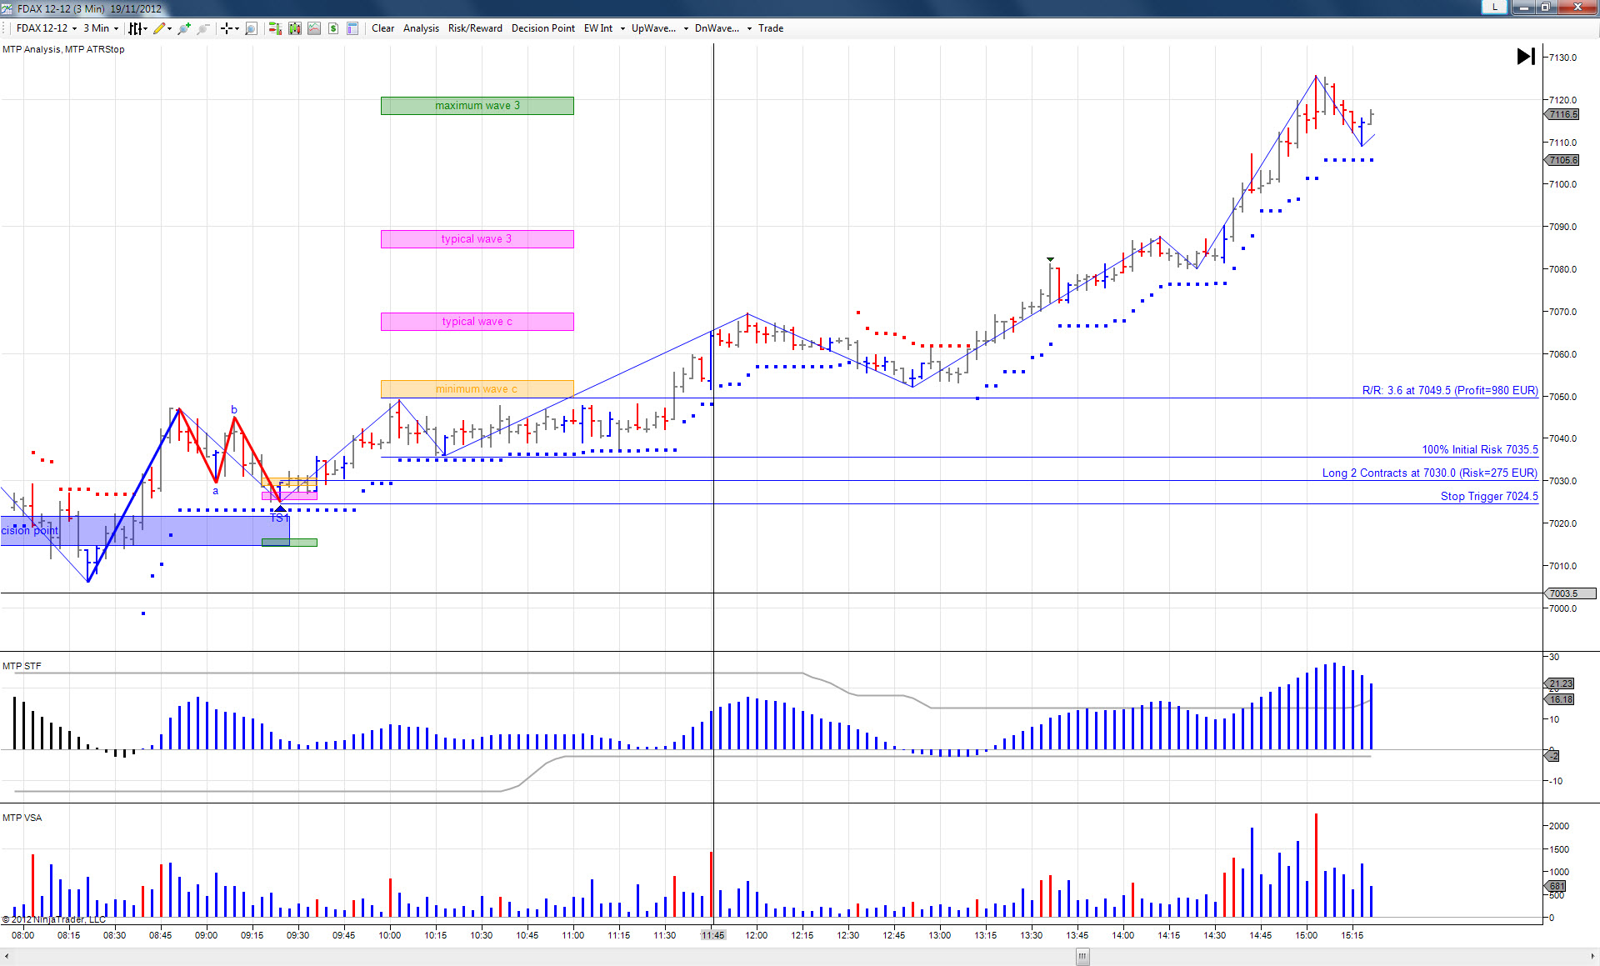Open the chart trader icon
Screen dimensions: 1600x966
(x=275, y=28)
